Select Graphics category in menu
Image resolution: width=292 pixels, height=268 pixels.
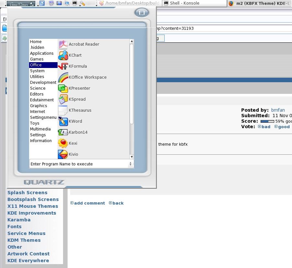[43, 106]
